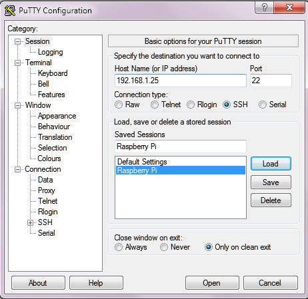Save the current session settings
308x299 pixels.
coord(271,182)
